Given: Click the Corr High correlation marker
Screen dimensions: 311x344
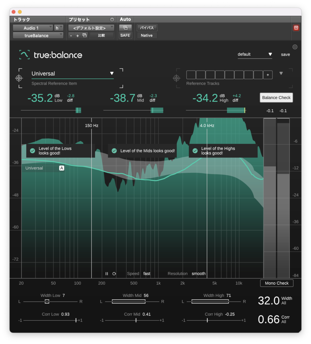Looking at the screenshot, I should point(207,320).
